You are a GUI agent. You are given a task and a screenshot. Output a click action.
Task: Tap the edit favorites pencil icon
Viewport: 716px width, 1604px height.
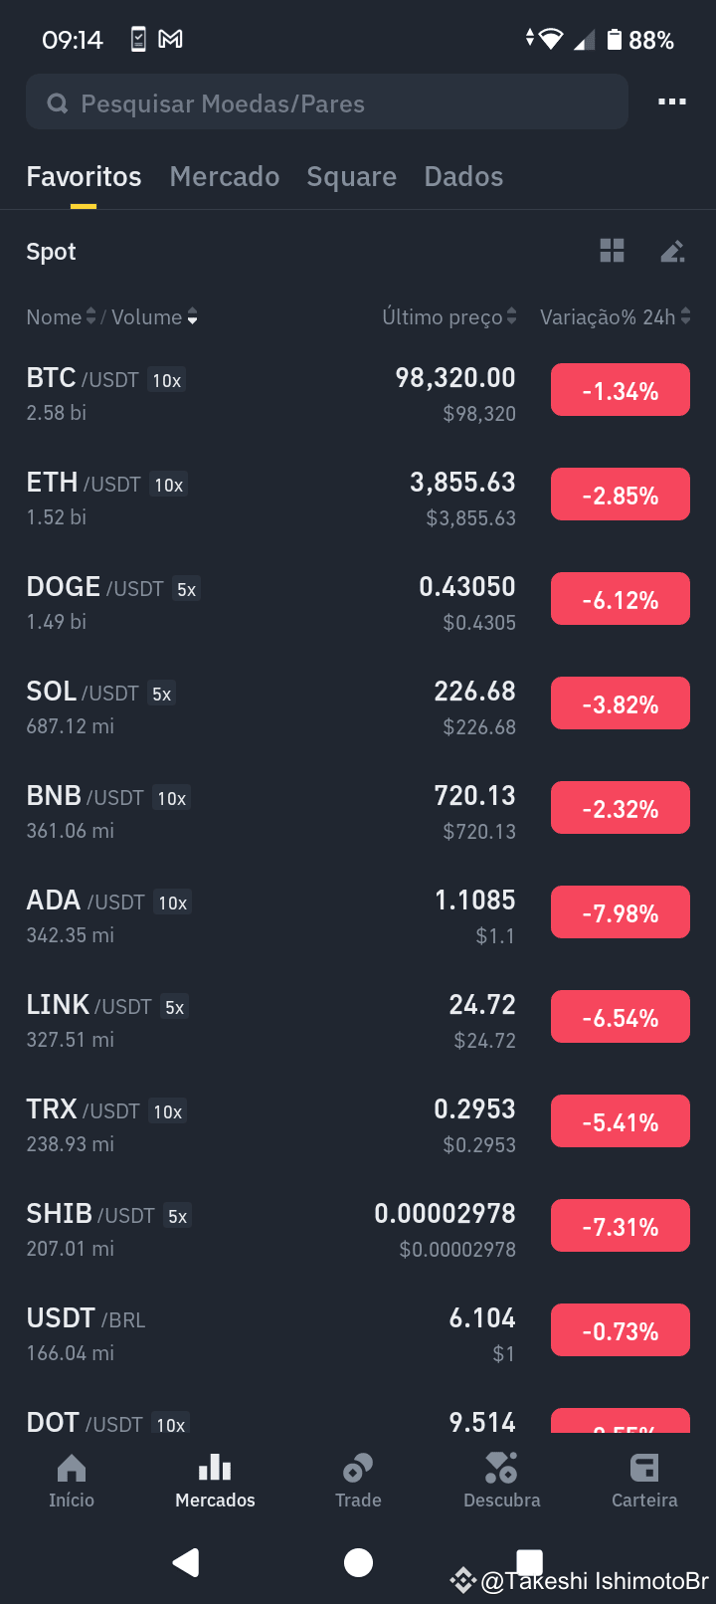tap(673, 251)
